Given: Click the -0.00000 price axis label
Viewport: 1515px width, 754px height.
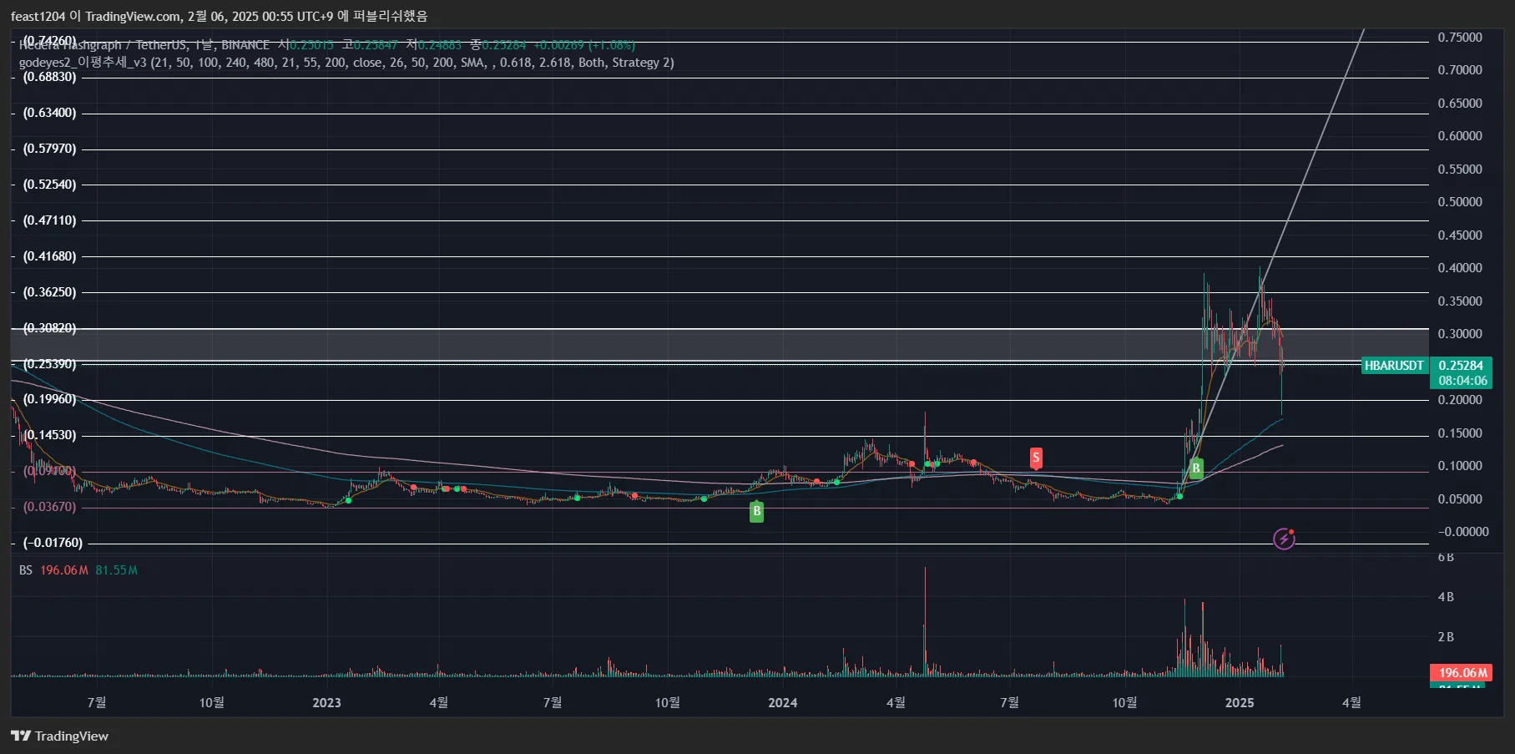Looking at the screenshot, I should click(x=1462, y=532).
